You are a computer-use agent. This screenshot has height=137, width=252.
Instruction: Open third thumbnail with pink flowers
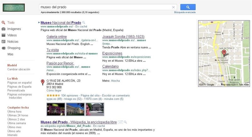point(95,109)
